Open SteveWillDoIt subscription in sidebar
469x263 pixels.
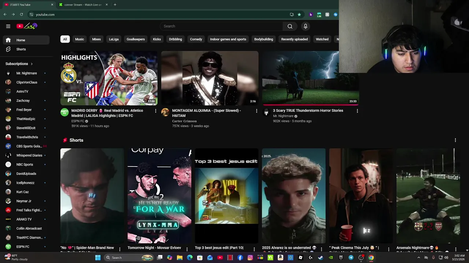point(26,128)
